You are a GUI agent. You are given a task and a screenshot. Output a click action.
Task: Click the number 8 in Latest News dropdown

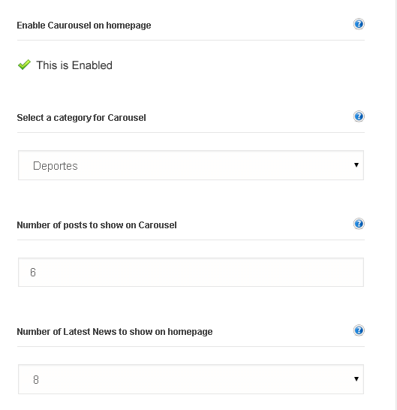point(36,379)
